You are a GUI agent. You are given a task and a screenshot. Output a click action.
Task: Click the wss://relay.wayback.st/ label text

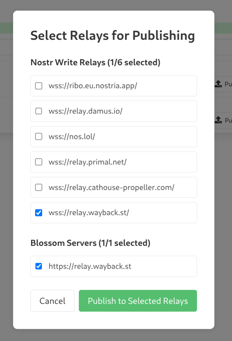tap(89, 213)
